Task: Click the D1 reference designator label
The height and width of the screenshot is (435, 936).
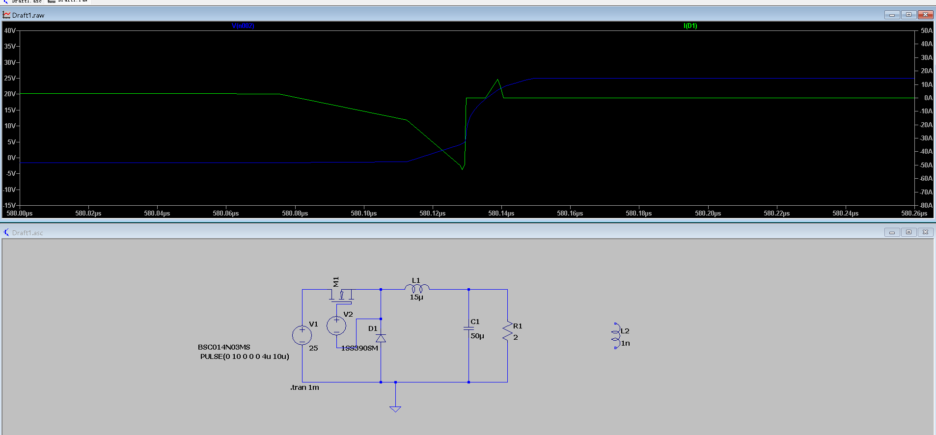Action: (x=373, y=328)
